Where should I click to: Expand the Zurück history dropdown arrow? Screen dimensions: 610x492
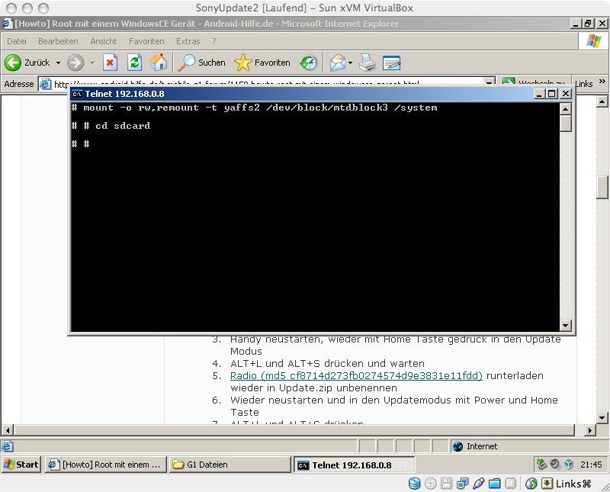tap(58, 63)
